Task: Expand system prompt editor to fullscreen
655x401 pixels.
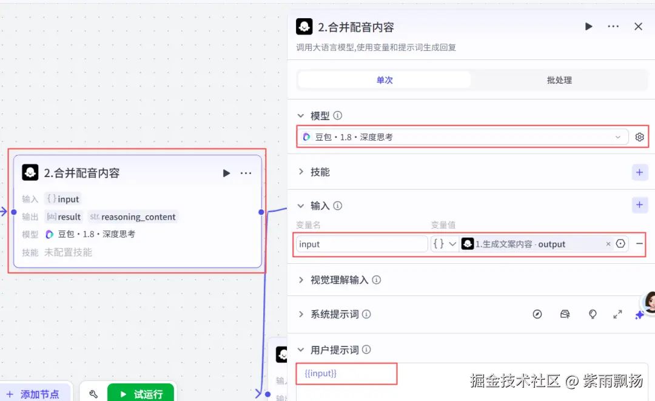Action: click(617, 314)
